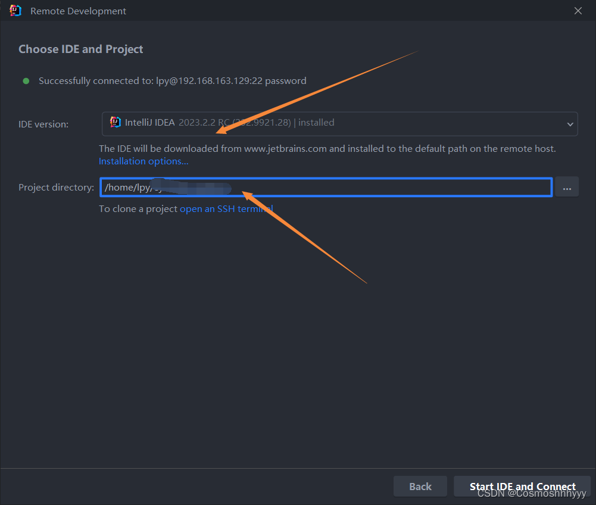This screenshot has width=596, height=505.
Task: Browse remote directories with the ellipsis button
Action: (x=567, y=187)
